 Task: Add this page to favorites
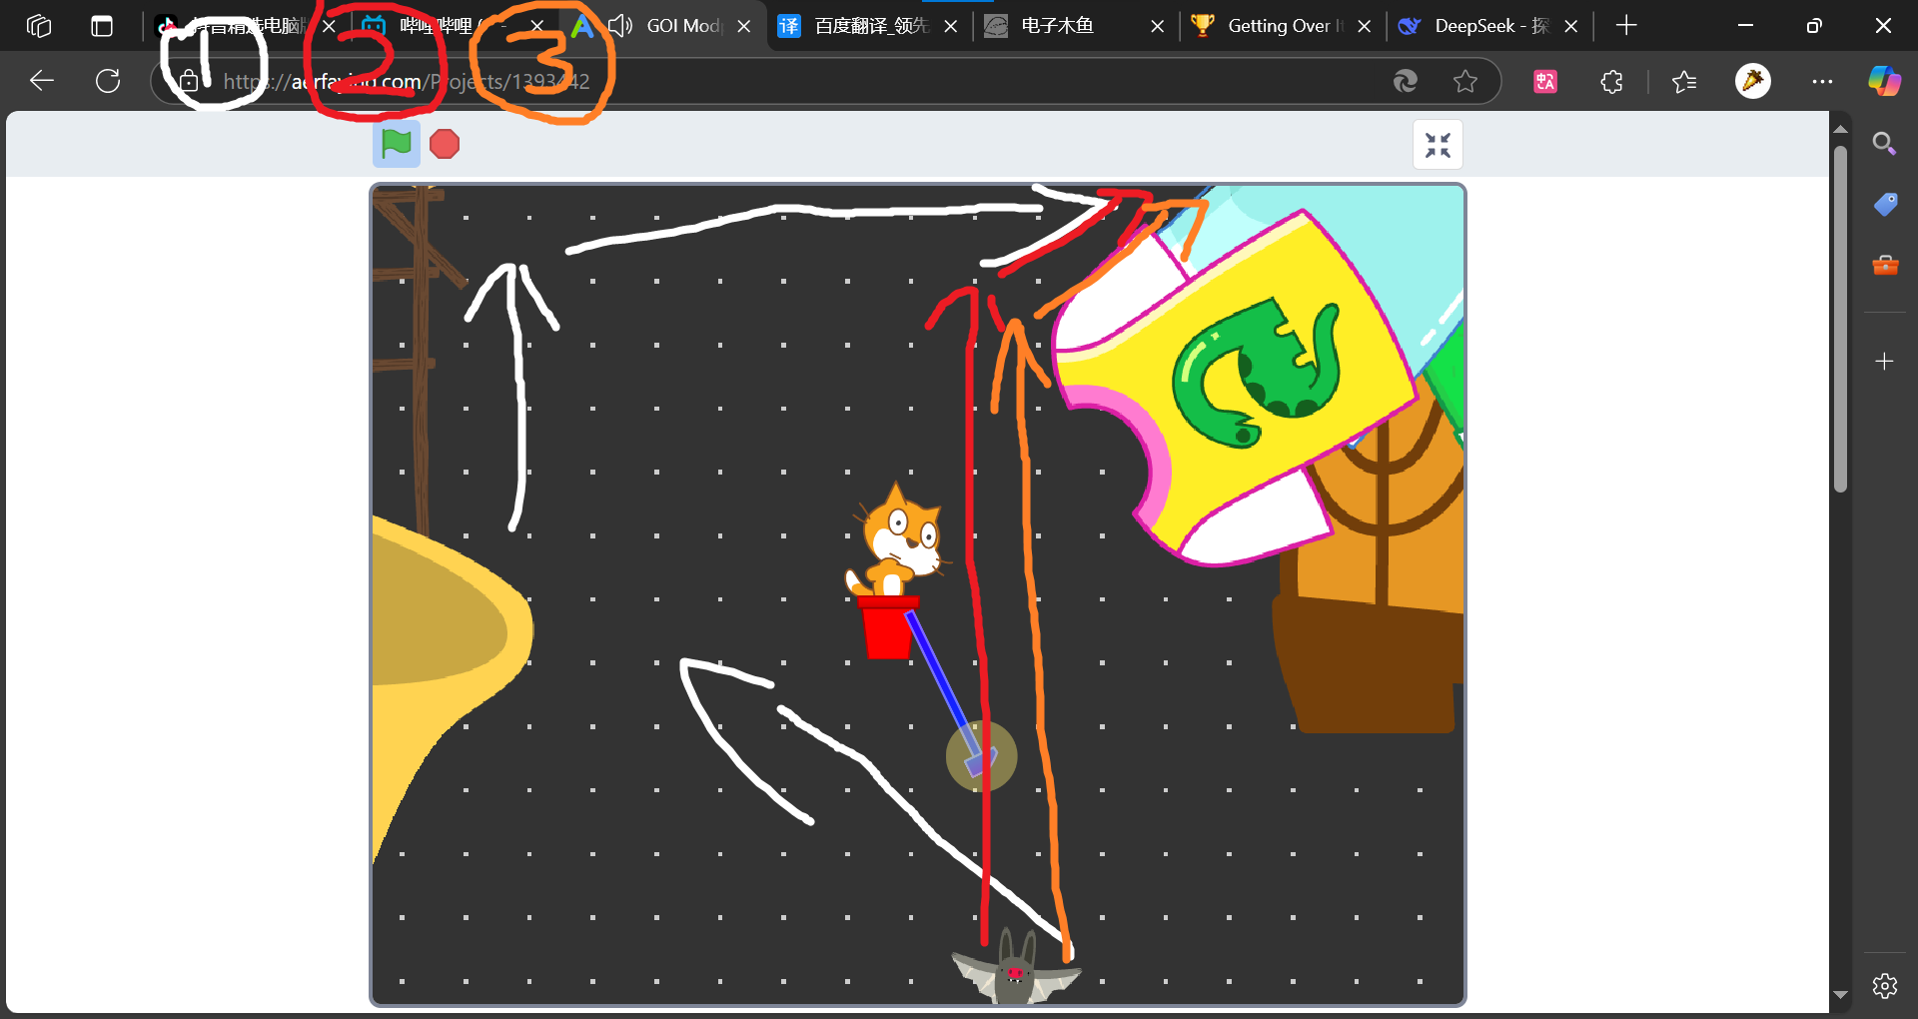pyautogui.click(x=1465, y=81)
